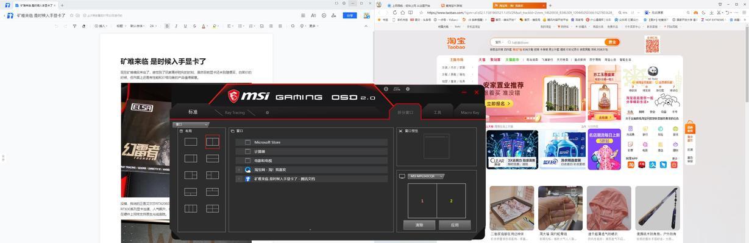Click the keyboard icon in MSI OSD header
This screenshot has width=749, height=243.
tap(397, 89)
